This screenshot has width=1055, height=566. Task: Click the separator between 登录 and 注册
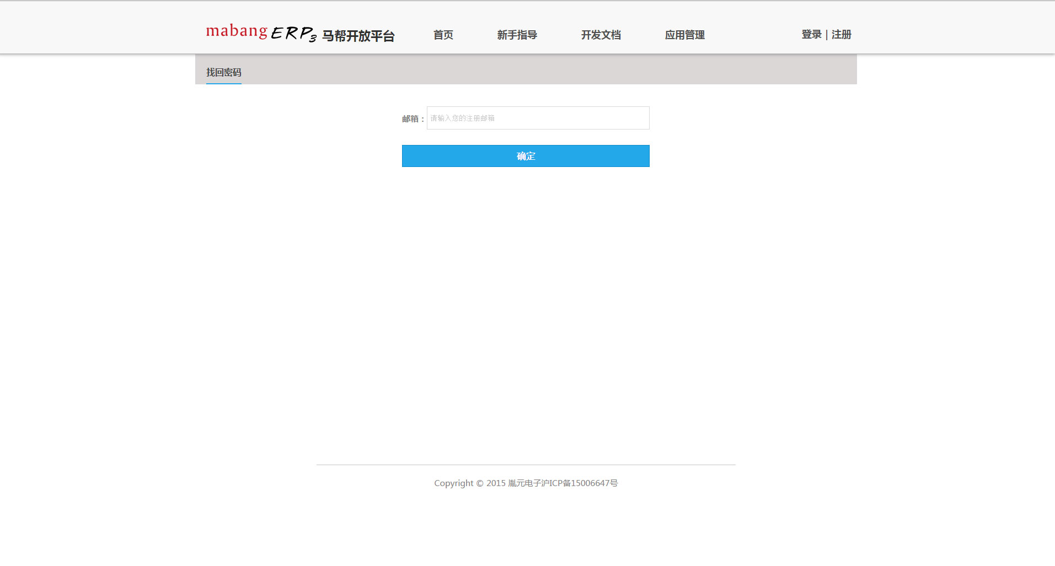pyautogui.click(x=826, y=35)
